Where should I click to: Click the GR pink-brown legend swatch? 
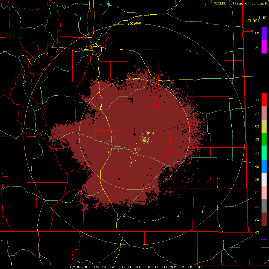[264, 113]
